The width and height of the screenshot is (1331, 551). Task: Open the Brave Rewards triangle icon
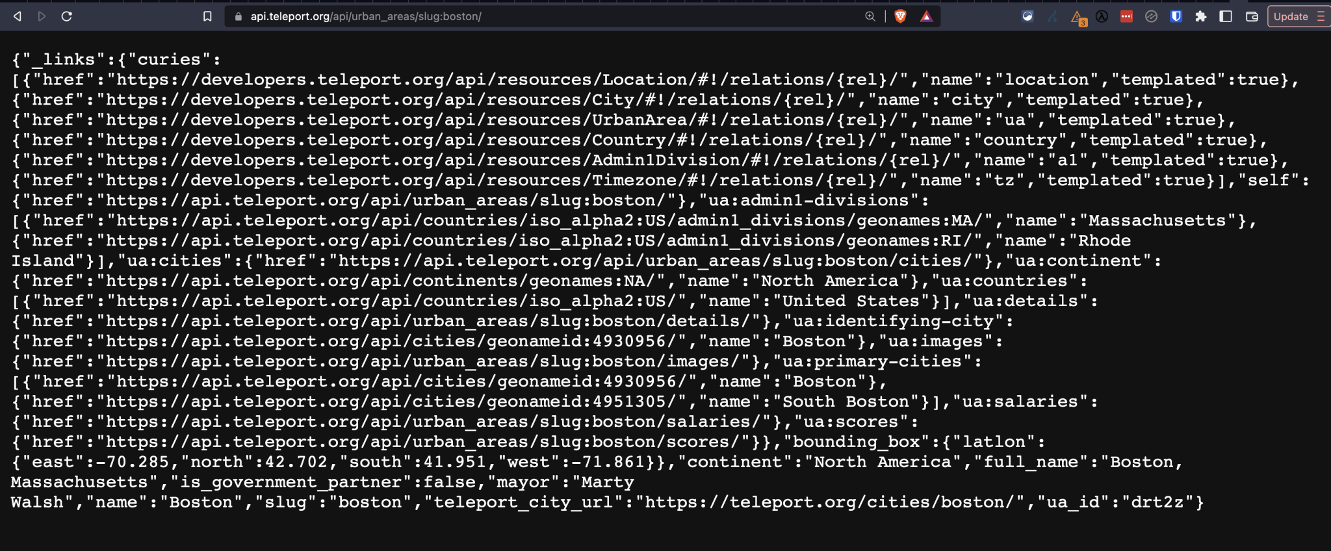click(x=926, y=16)
